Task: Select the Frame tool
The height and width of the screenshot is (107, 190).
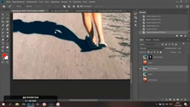Action: pos(7,22)
